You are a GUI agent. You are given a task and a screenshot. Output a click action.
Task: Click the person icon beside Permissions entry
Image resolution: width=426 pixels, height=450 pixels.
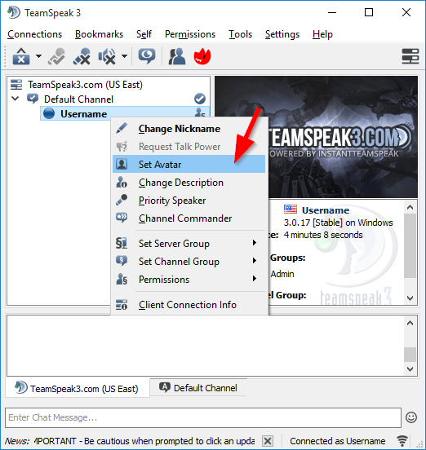click(122, 279)
